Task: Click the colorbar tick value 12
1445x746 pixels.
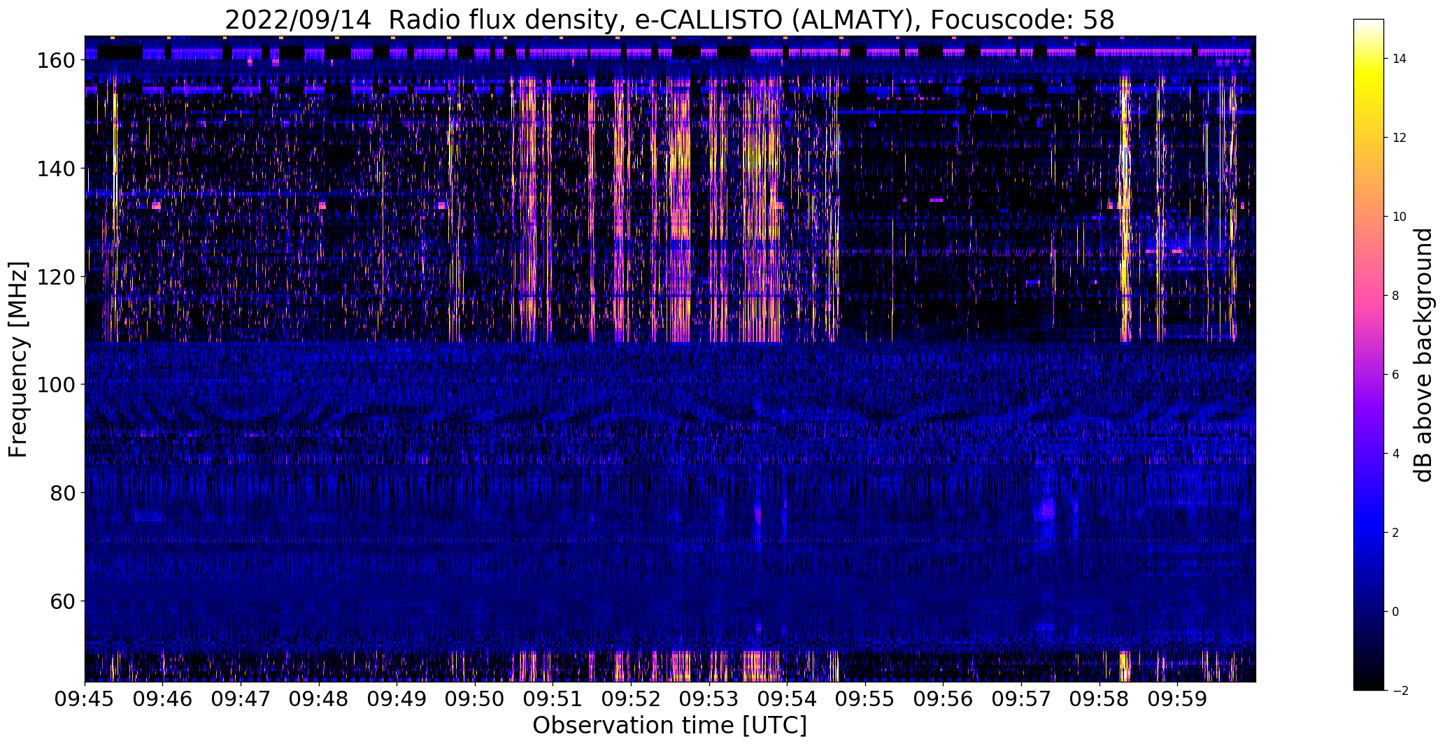Action: (x=1400, y=138)
